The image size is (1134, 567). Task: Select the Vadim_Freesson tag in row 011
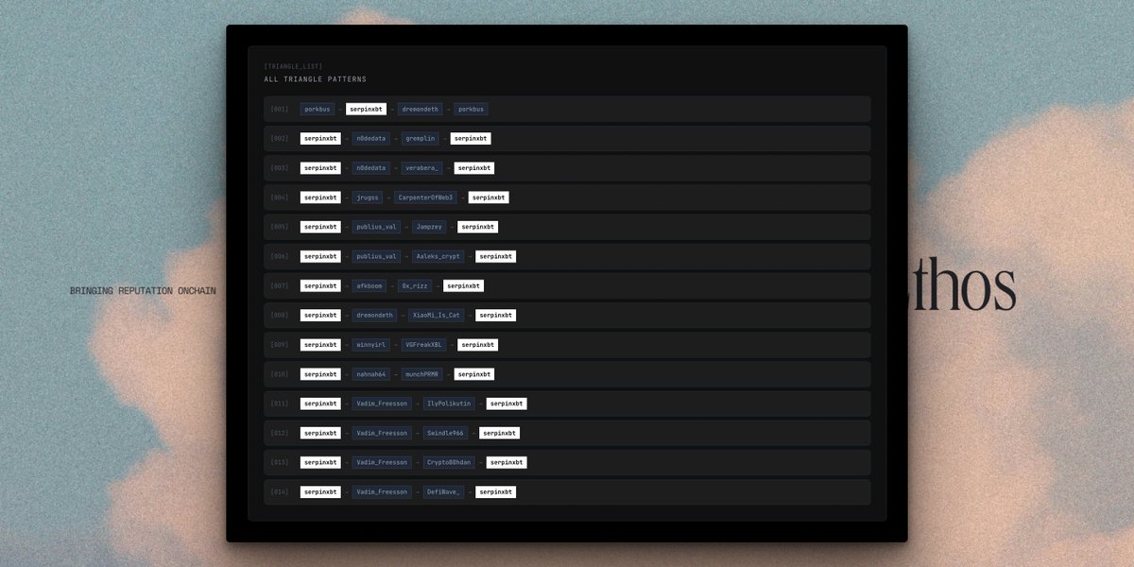click(x=382, y=403)
